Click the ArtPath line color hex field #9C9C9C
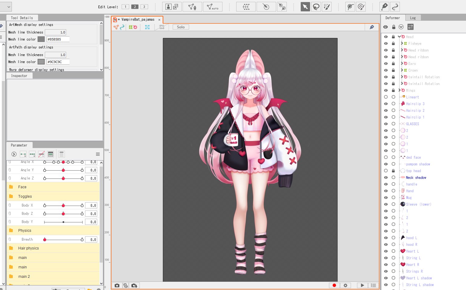 pos(58,62)
